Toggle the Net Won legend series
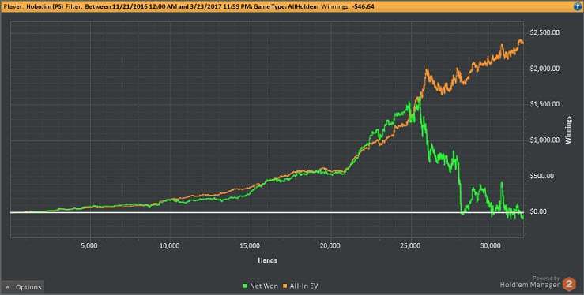Viewport: 584px width, 295px height. click(260, 286)
